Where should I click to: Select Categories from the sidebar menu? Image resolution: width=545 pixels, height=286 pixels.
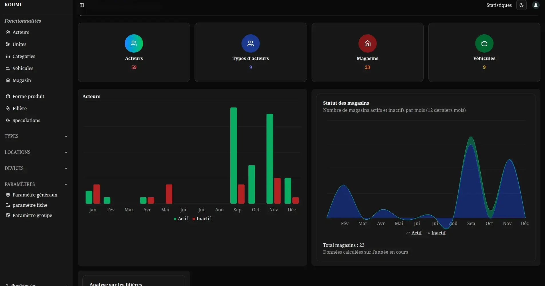(24, 56)
